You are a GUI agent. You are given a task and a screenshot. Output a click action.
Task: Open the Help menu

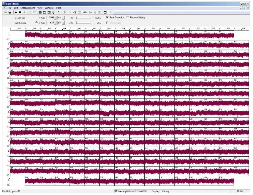coord(58,8)
